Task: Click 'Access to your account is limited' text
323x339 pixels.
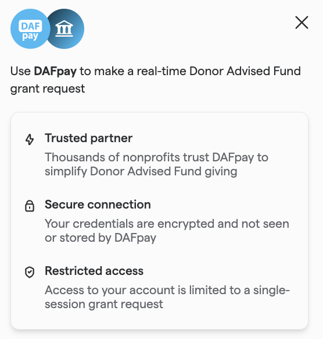Action: tap(142, 290)
